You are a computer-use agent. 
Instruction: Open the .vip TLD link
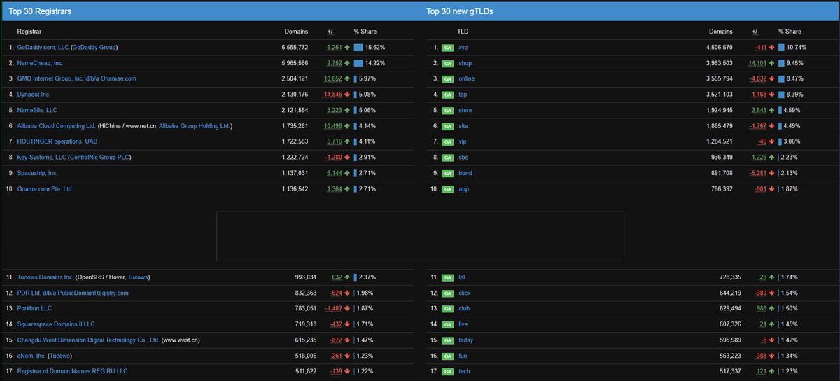(463, 141)
